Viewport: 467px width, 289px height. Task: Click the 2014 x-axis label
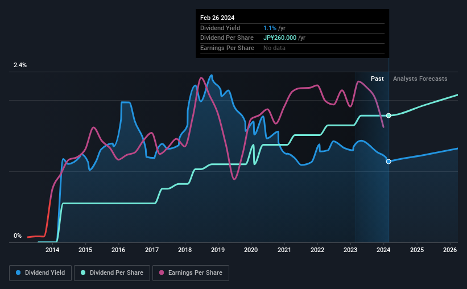[x=52, y=250]
